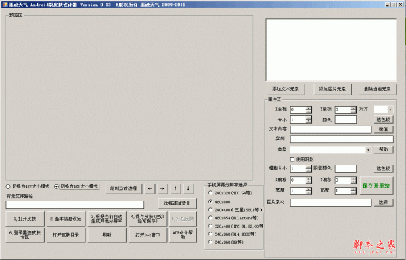Click the 6,登录墨迹皮肤专区 button
The image size is (406, 260).
tap(25, 235)
